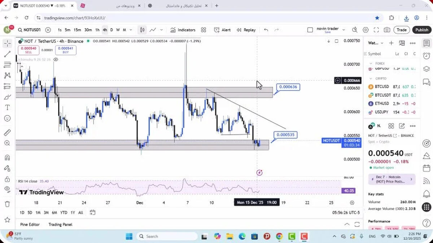The height and width of the screenshot is (243, 433).
Task: Toggle stay in drawing mode pencil-lock
Action: coord(7,168)
